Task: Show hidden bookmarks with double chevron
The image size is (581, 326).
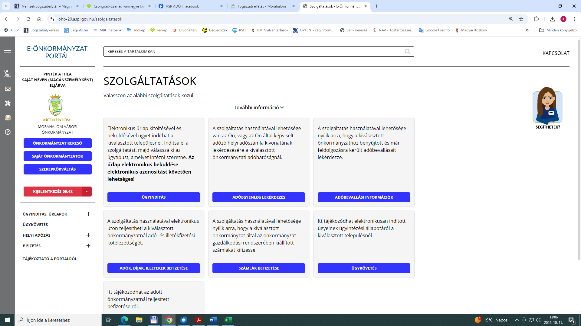Action: coord(527,30)
